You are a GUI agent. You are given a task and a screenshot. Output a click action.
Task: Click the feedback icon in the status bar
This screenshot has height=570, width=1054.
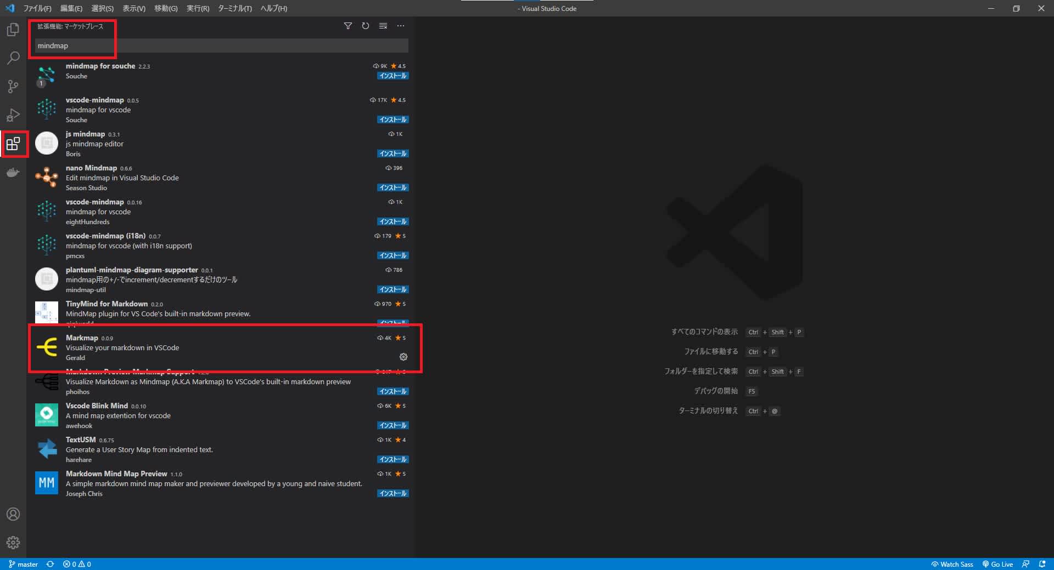[x=1025, y=564]
